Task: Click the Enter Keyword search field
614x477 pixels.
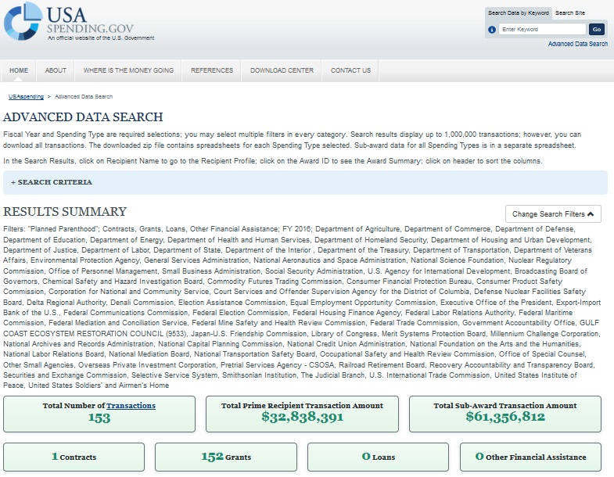Action: click(542, 30)
